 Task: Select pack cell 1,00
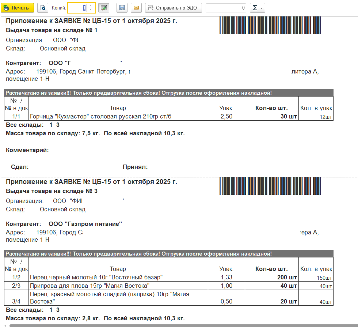tap(226, 286)
